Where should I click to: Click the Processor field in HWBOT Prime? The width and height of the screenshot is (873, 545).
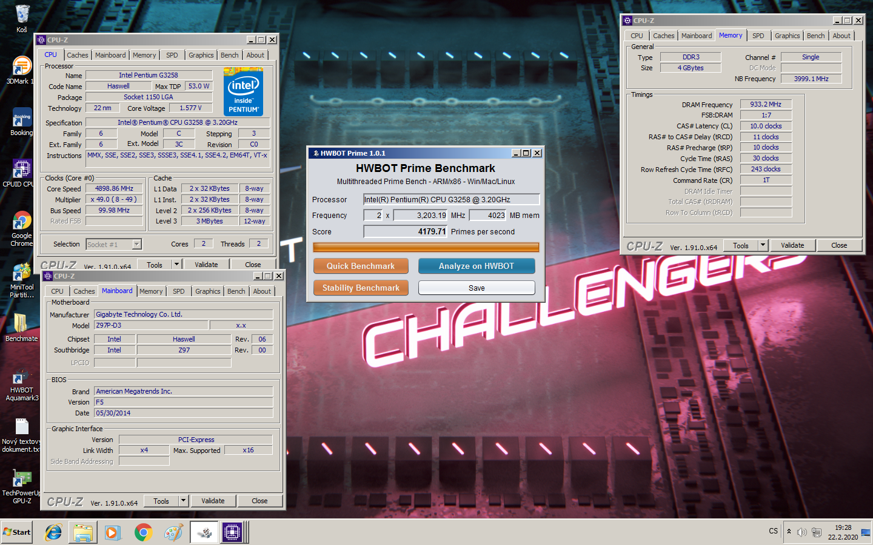(x=451, y=199)
